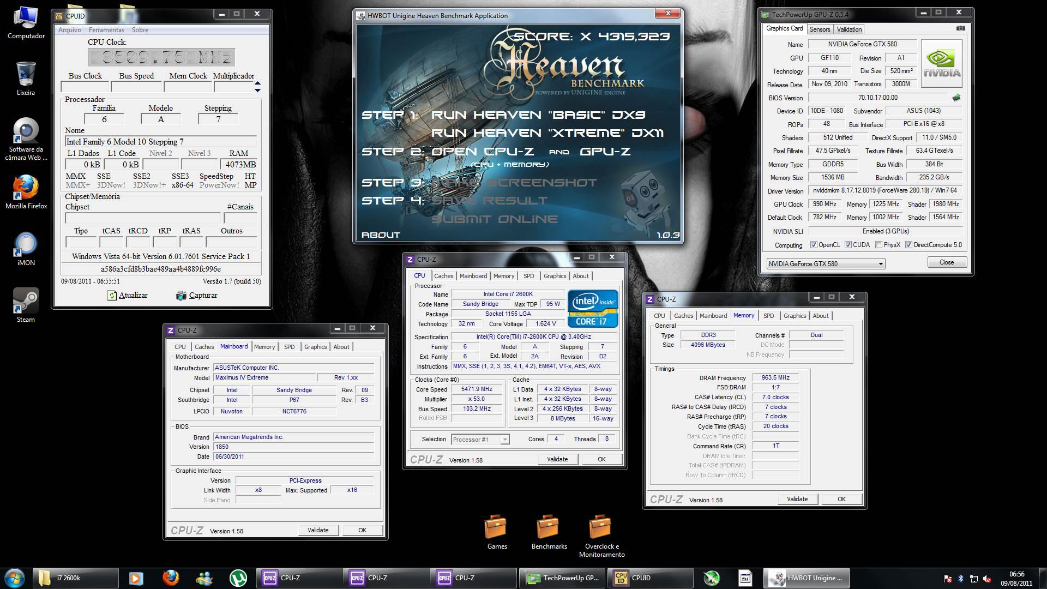Click Atualizar in the CPUID window

tap(128, 295)
